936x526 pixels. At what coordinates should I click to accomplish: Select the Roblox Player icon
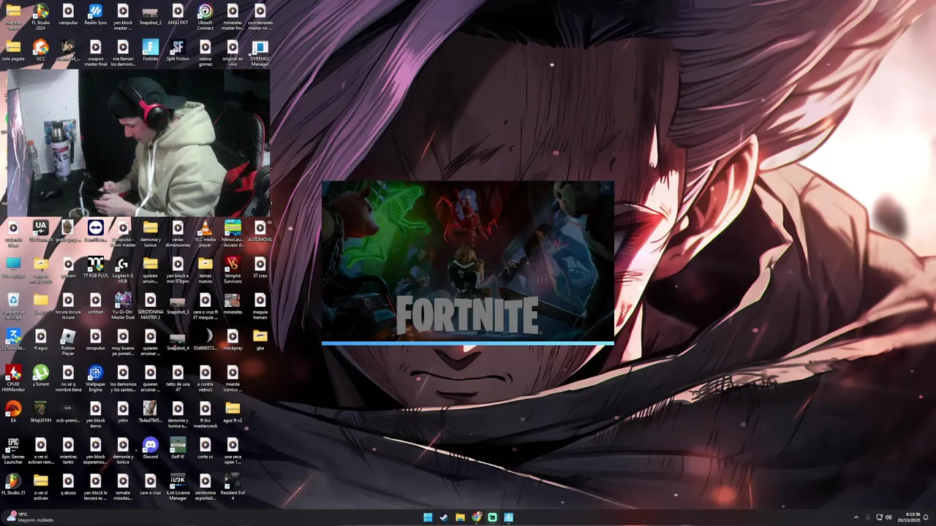coord(68,343)
